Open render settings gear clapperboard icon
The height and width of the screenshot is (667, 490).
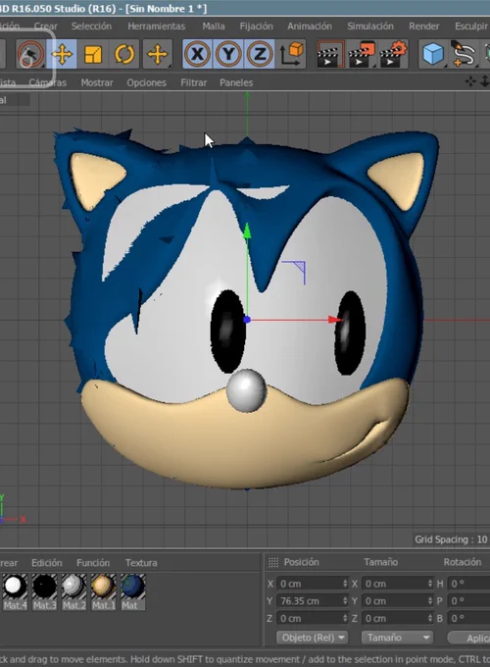[x=393, y=54]
